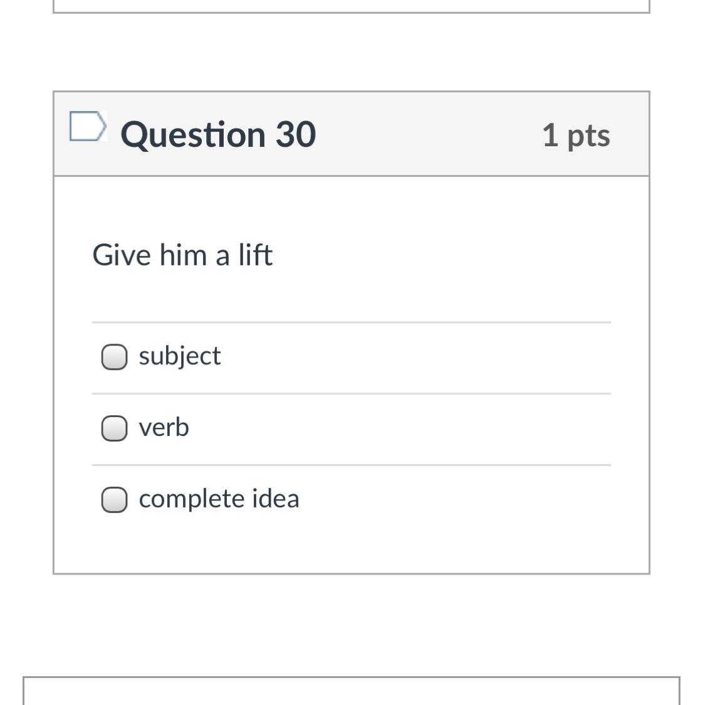This screenshot has height=705, width=703.
Task: Mark the "complete idea" radio button
Action: (x=114, y=500)
